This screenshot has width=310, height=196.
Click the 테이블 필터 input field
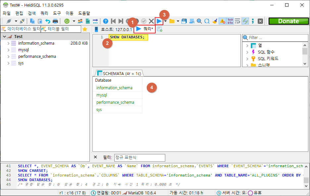(x=61, y=29)
